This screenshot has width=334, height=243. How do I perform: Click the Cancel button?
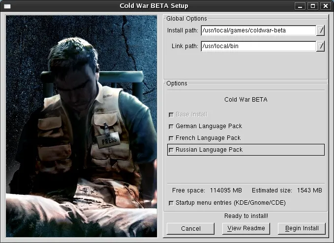(x=191, y=229)
